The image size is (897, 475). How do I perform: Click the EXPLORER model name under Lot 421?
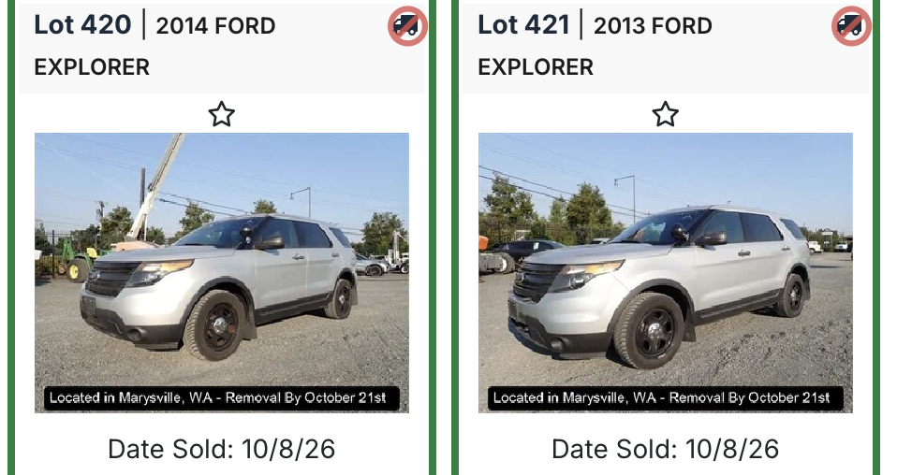click(x=536, y=67)
